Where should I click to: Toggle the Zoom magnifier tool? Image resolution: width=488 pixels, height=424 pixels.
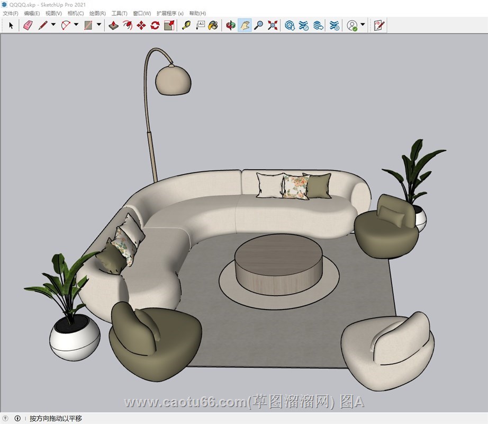tap(258, 25)
